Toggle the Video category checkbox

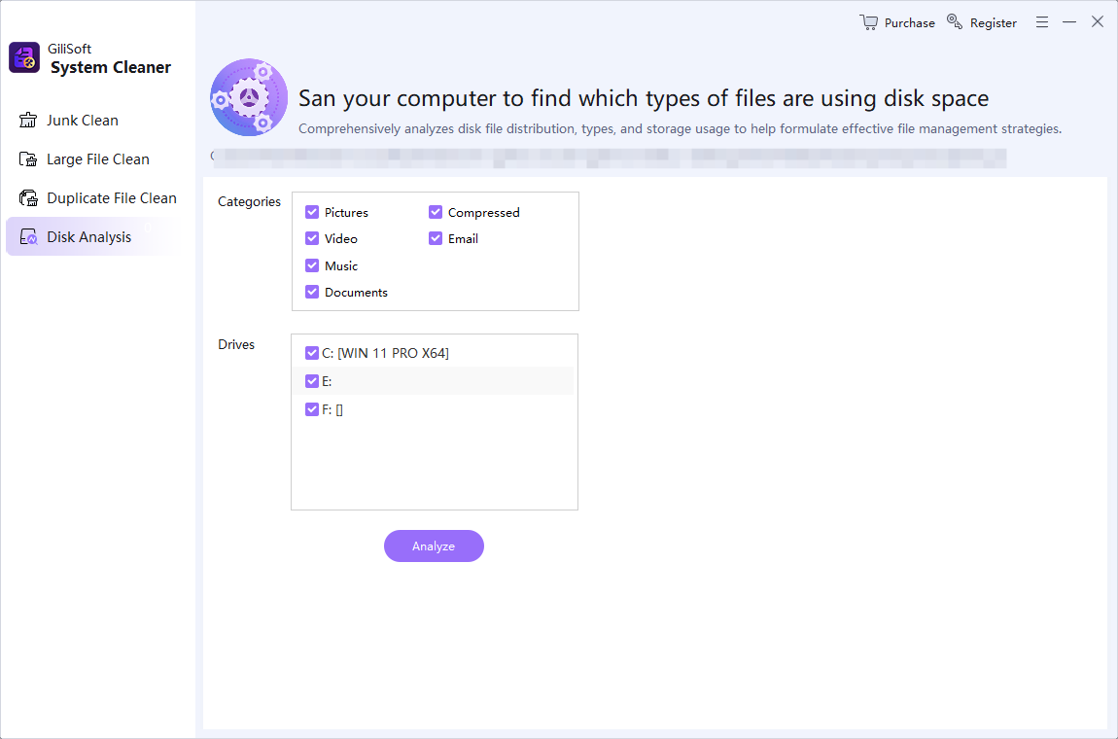(312, 238)
